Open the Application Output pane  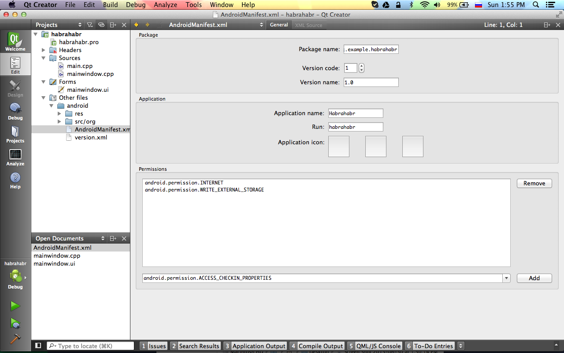pos(255,346)
